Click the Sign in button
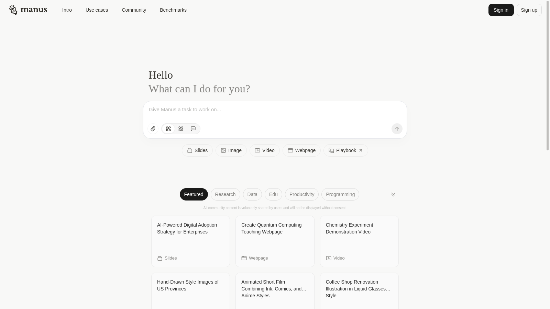 click(501, 10)
